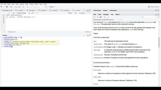Click the Run button
The width and height of the screenshot is (161, 90).
point(70,13)
